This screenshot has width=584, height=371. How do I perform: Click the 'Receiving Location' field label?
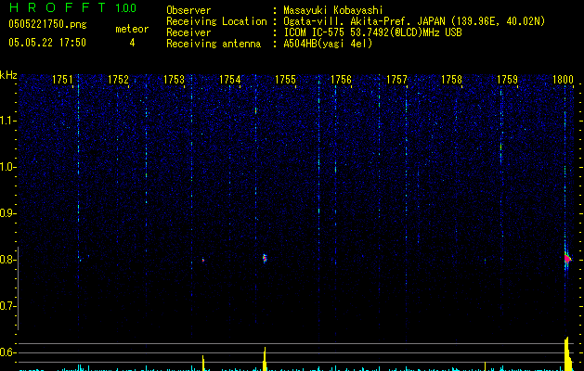(216, 21)
